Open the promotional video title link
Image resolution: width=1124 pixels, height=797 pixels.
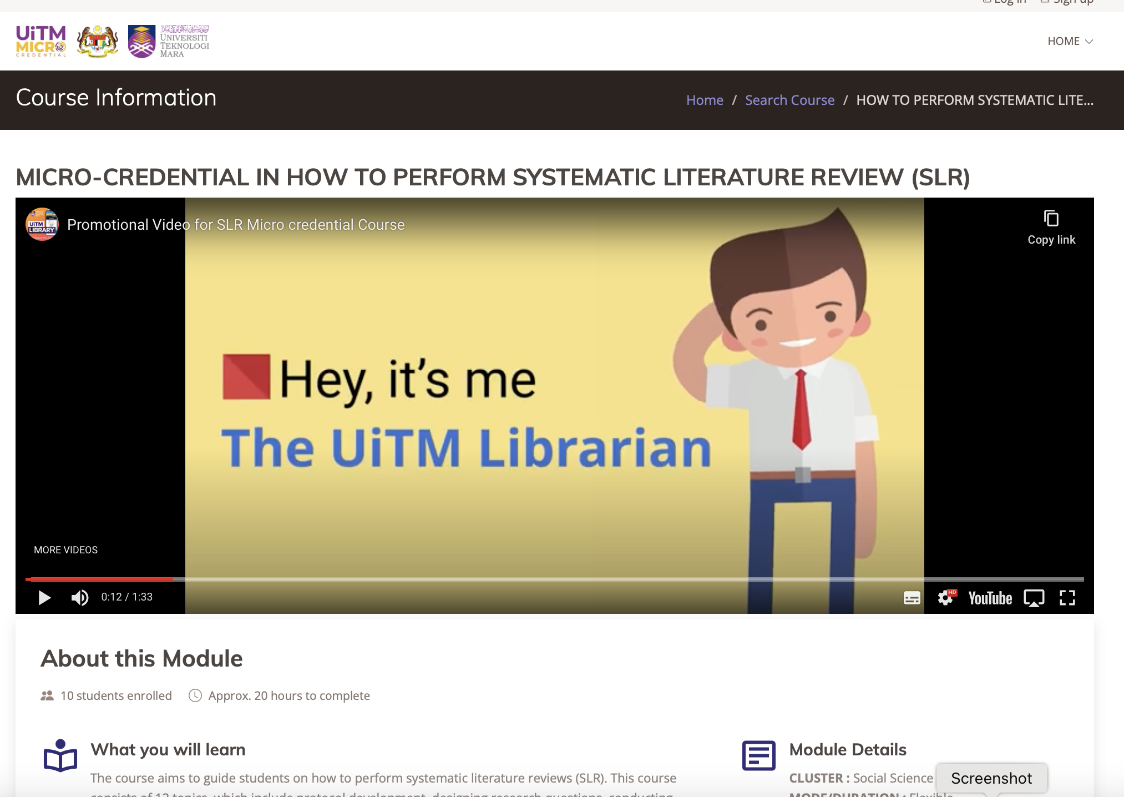pos(236,225)
